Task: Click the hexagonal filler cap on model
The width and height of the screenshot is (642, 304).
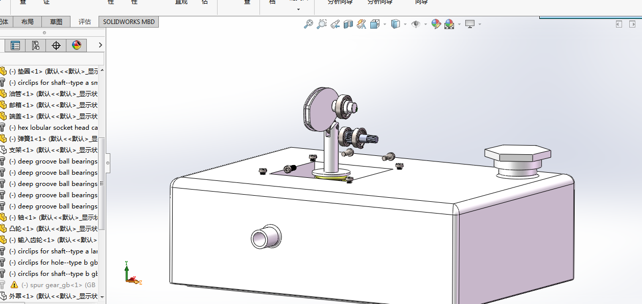Action: click(517, 153)
